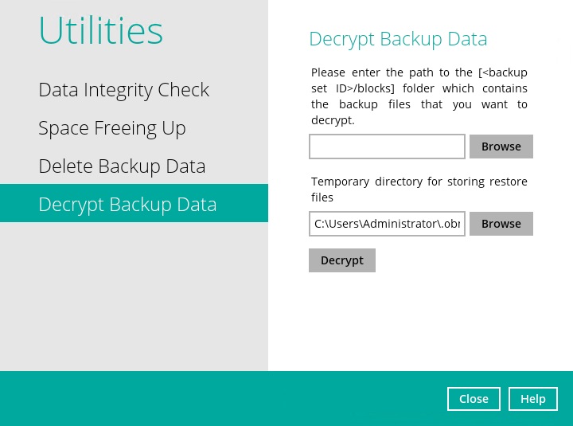Click the Decrypt Backup Data panel heading
The image size is (573, 426).
[x=397, y=39]
